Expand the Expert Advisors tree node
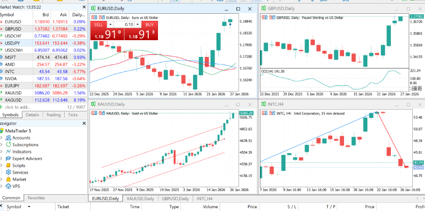The height and width of the screenshot is (211, 425). point(2,159)
